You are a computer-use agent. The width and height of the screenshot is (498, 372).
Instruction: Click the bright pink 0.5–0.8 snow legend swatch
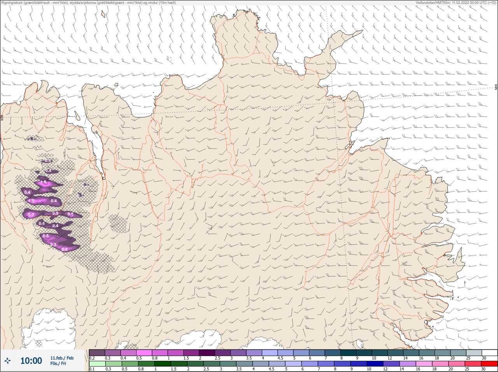[144, 353]
